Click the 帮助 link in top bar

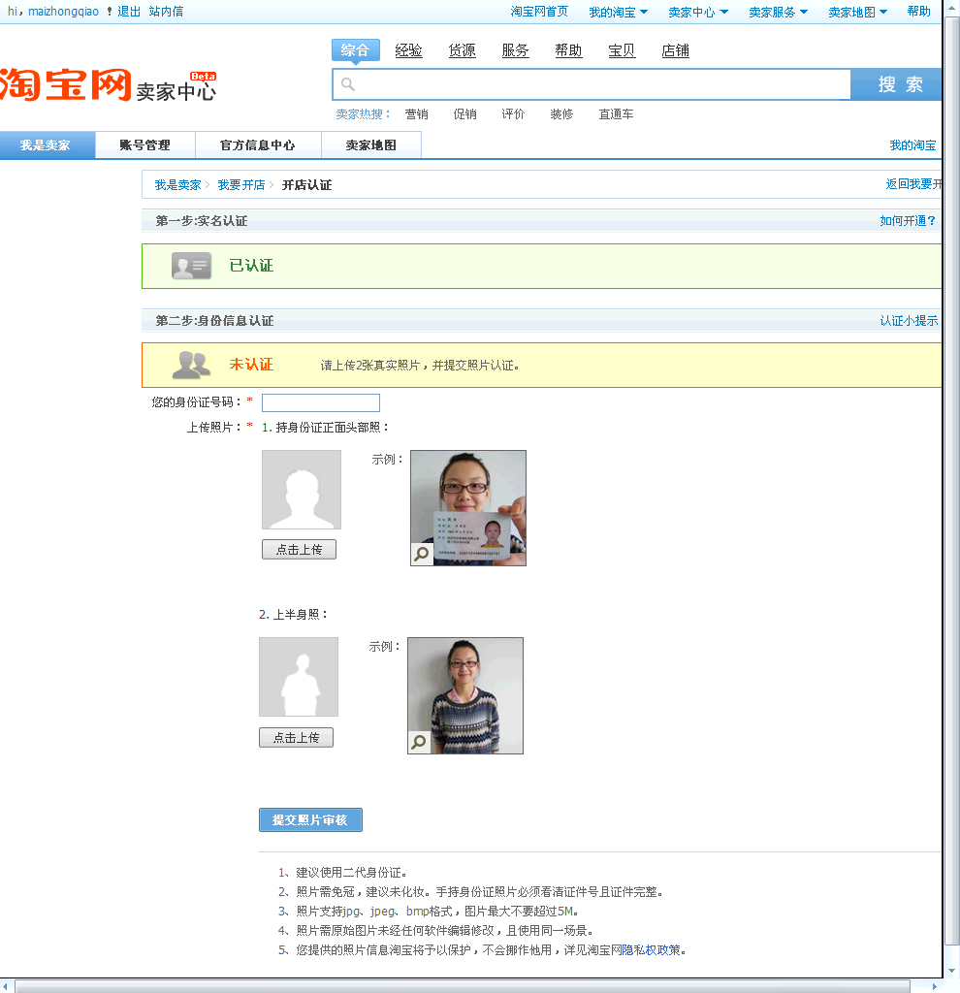pyautogui.click(x=919, y=12)
